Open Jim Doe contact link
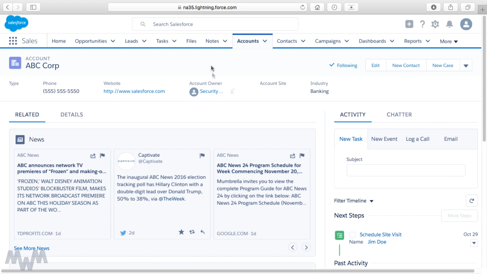 click(377, 242)
